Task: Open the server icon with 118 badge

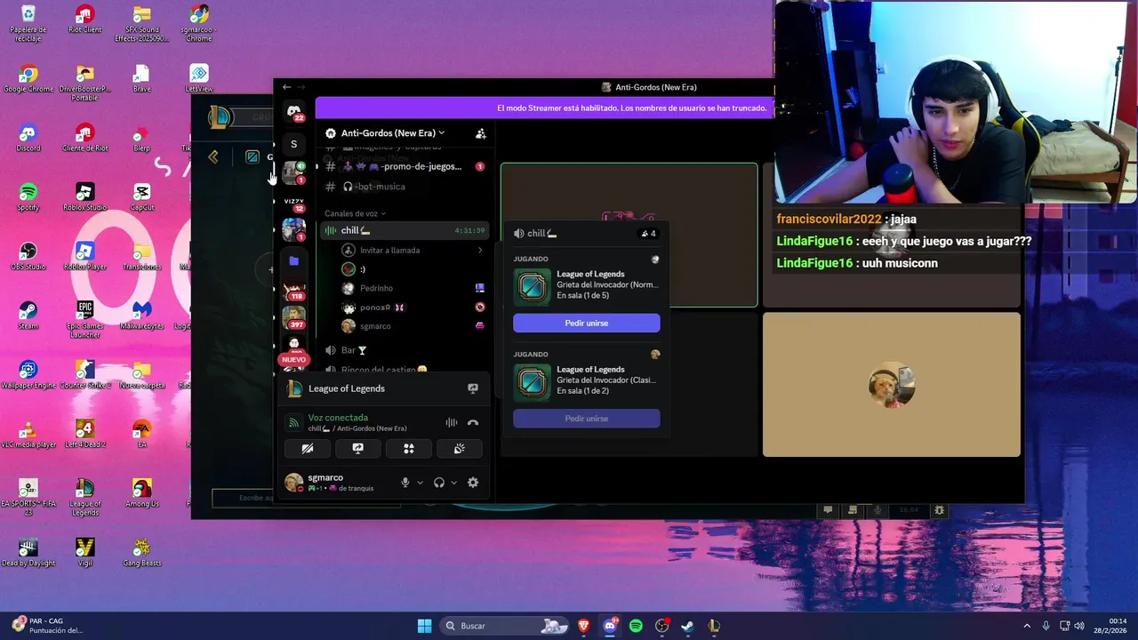Action: pyautogui.click(x=293, y=290)
